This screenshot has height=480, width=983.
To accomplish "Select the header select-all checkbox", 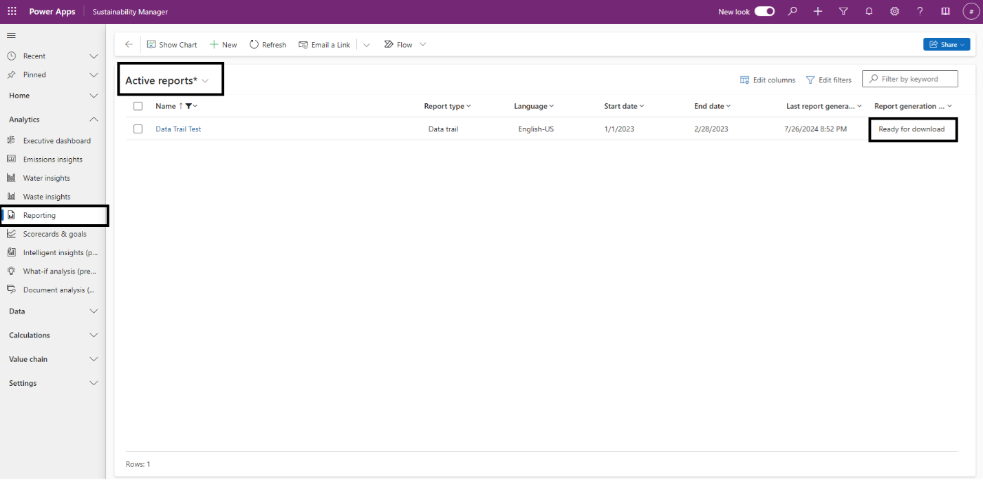I will point(138,106).
